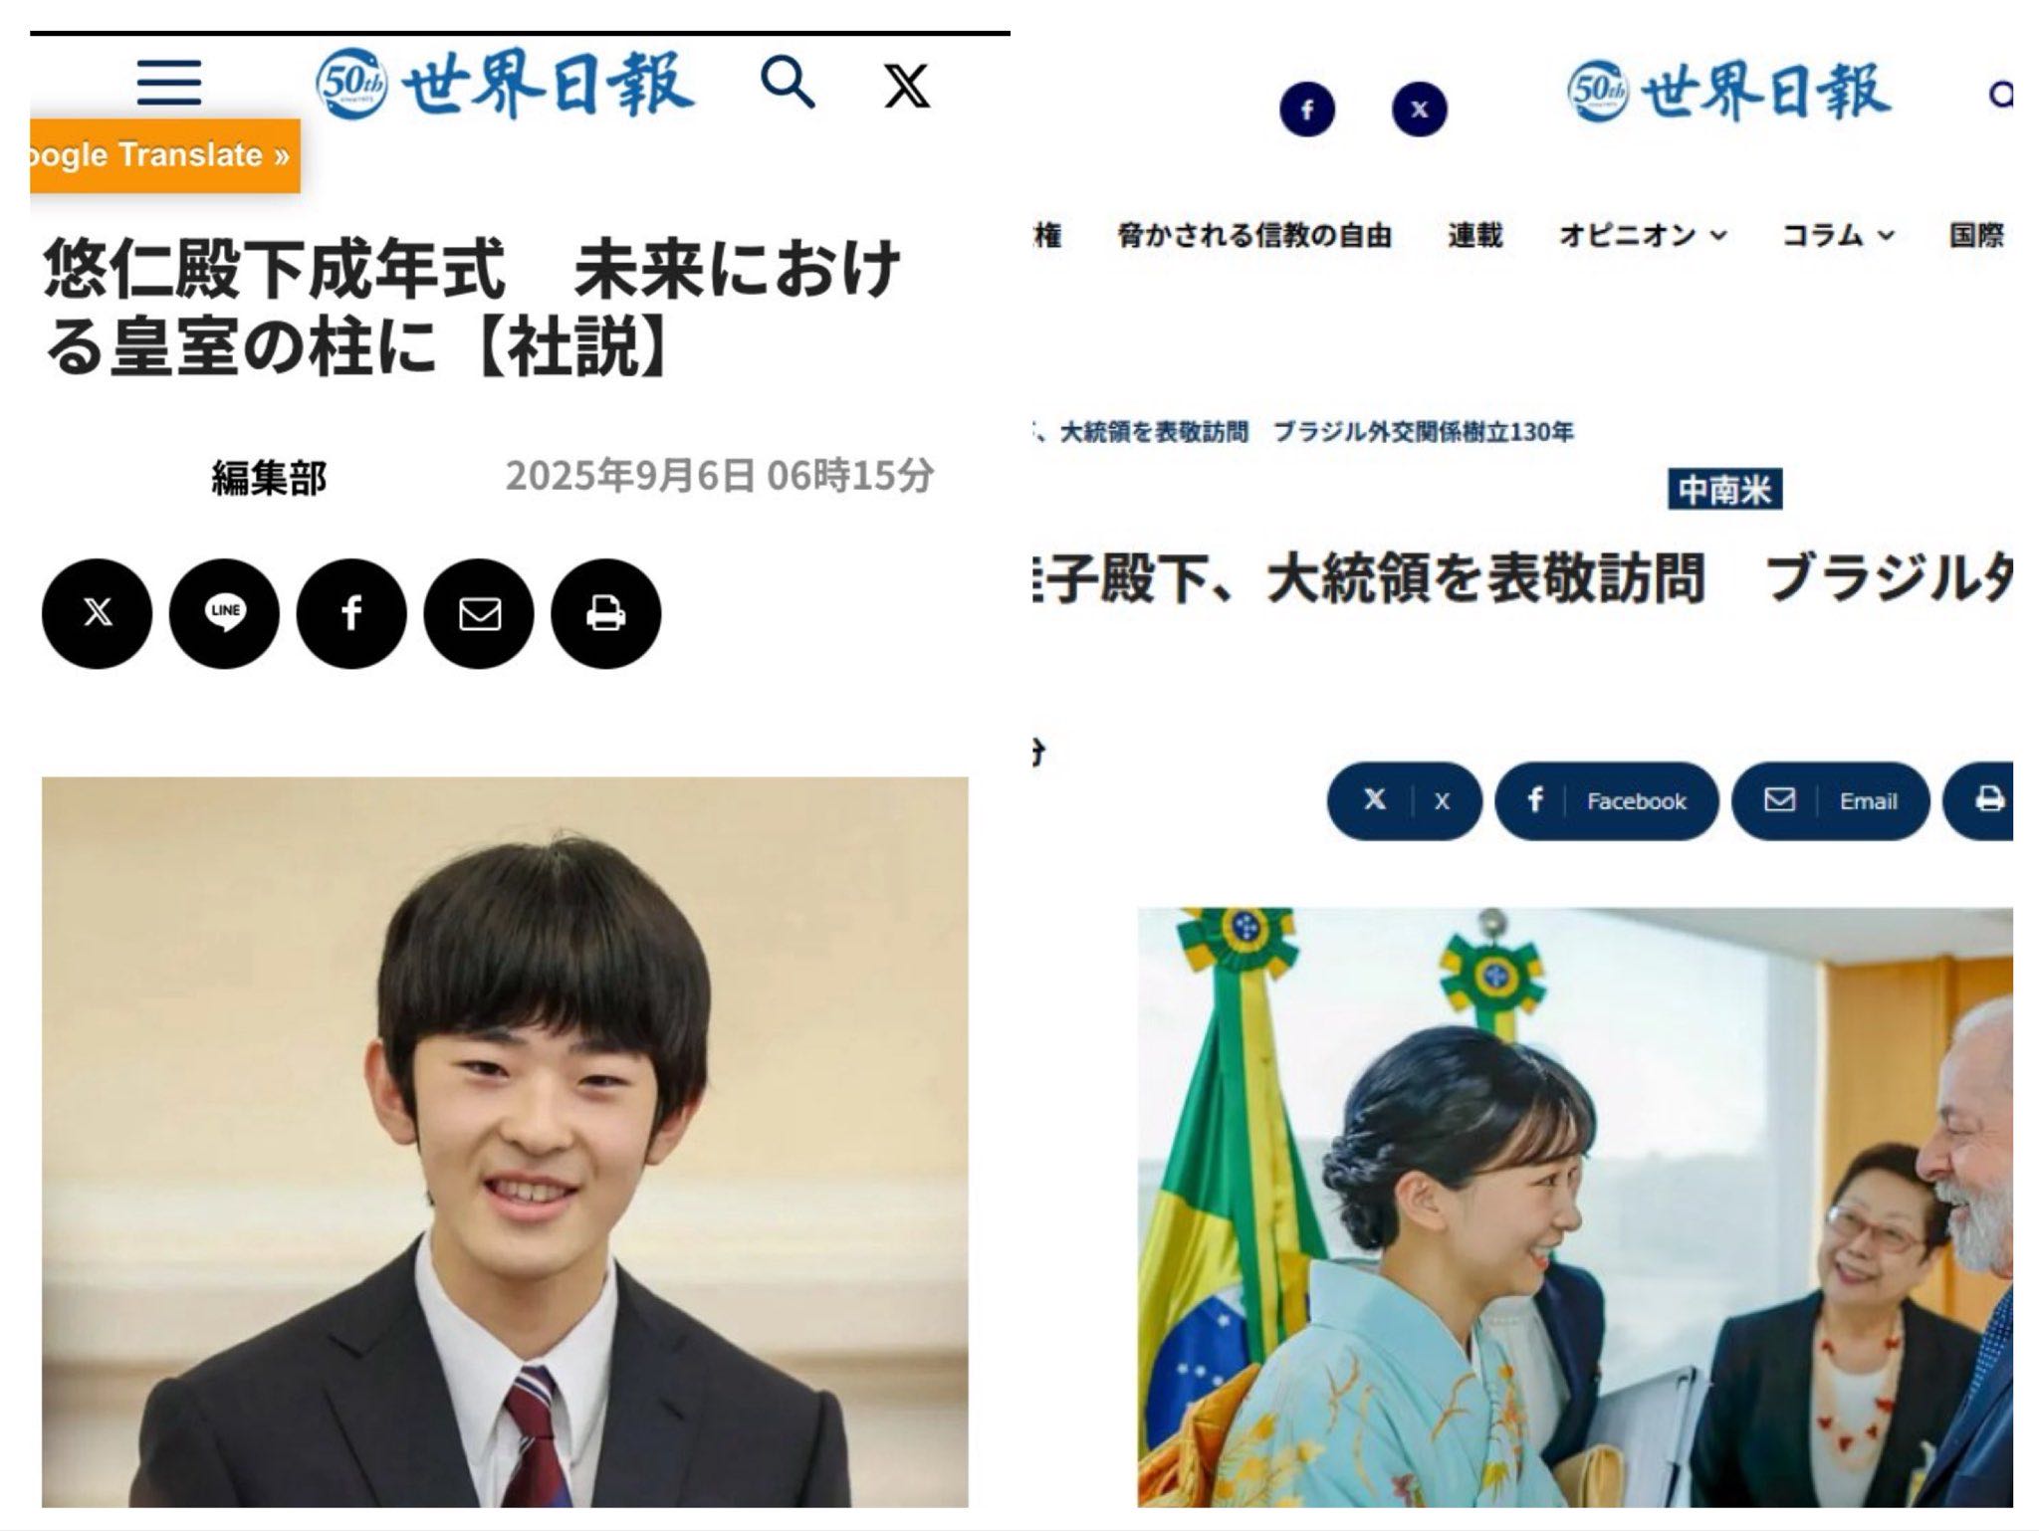This screenshot has width=2039, height=1531.
Task: Click the Email share pill button
Action: pos(1831,801)
